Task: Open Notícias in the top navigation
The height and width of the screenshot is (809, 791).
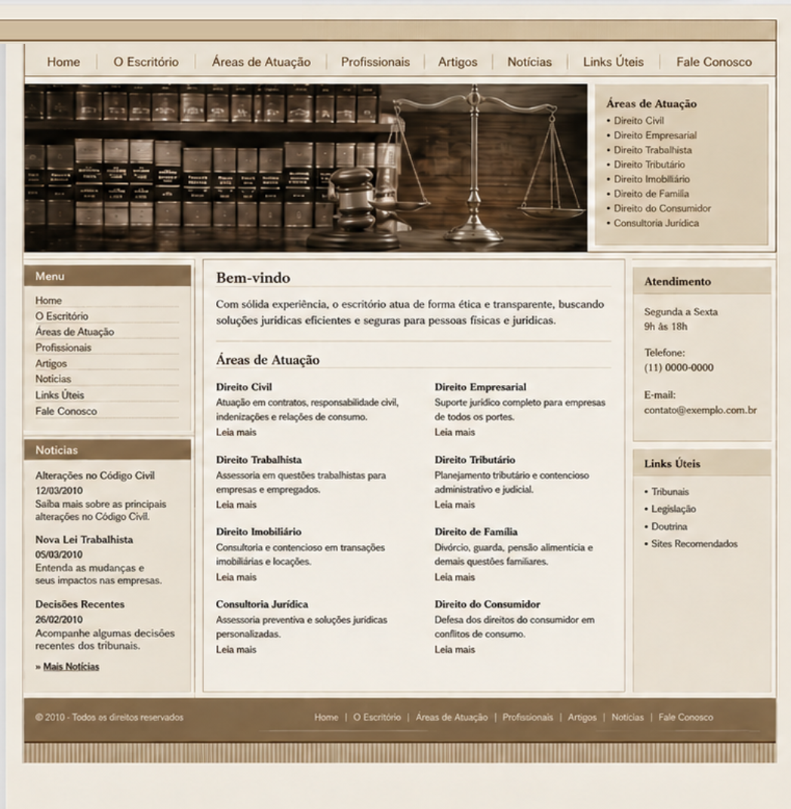Action: coord(529,62)
